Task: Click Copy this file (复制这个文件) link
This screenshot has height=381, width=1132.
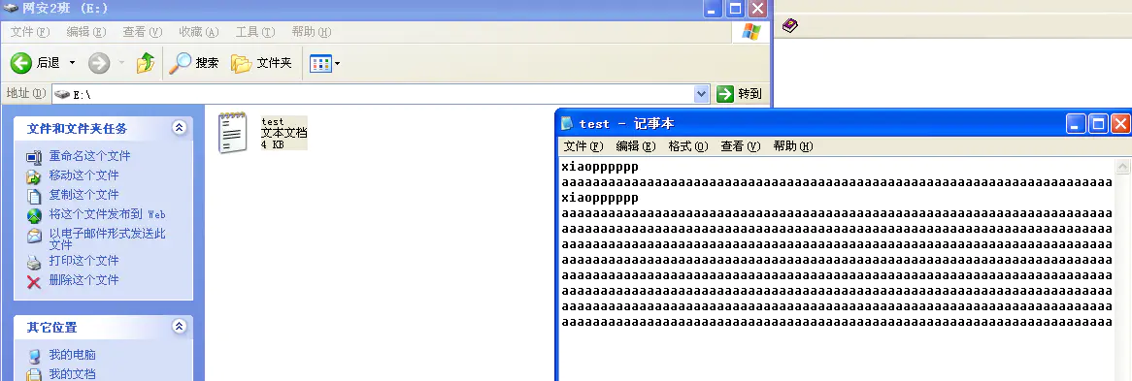Action: click(83, 195)
